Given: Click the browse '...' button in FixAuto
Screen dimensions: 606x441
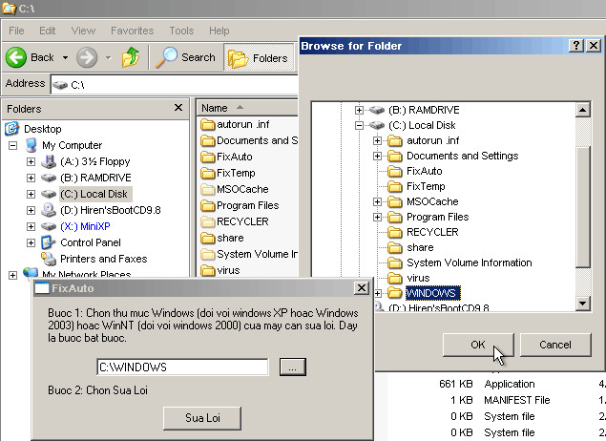Looking at the screenshot, I should click(293, 367).
